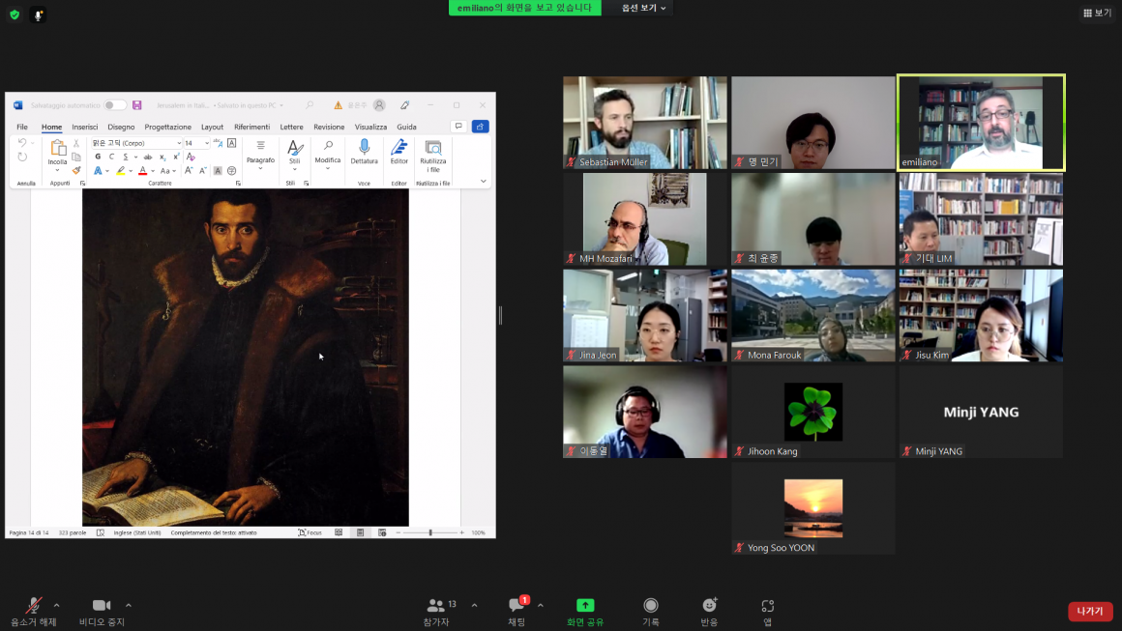Open the File menu in Word
The width and height of the screenshot is (1122, 631).
[22, 127]
